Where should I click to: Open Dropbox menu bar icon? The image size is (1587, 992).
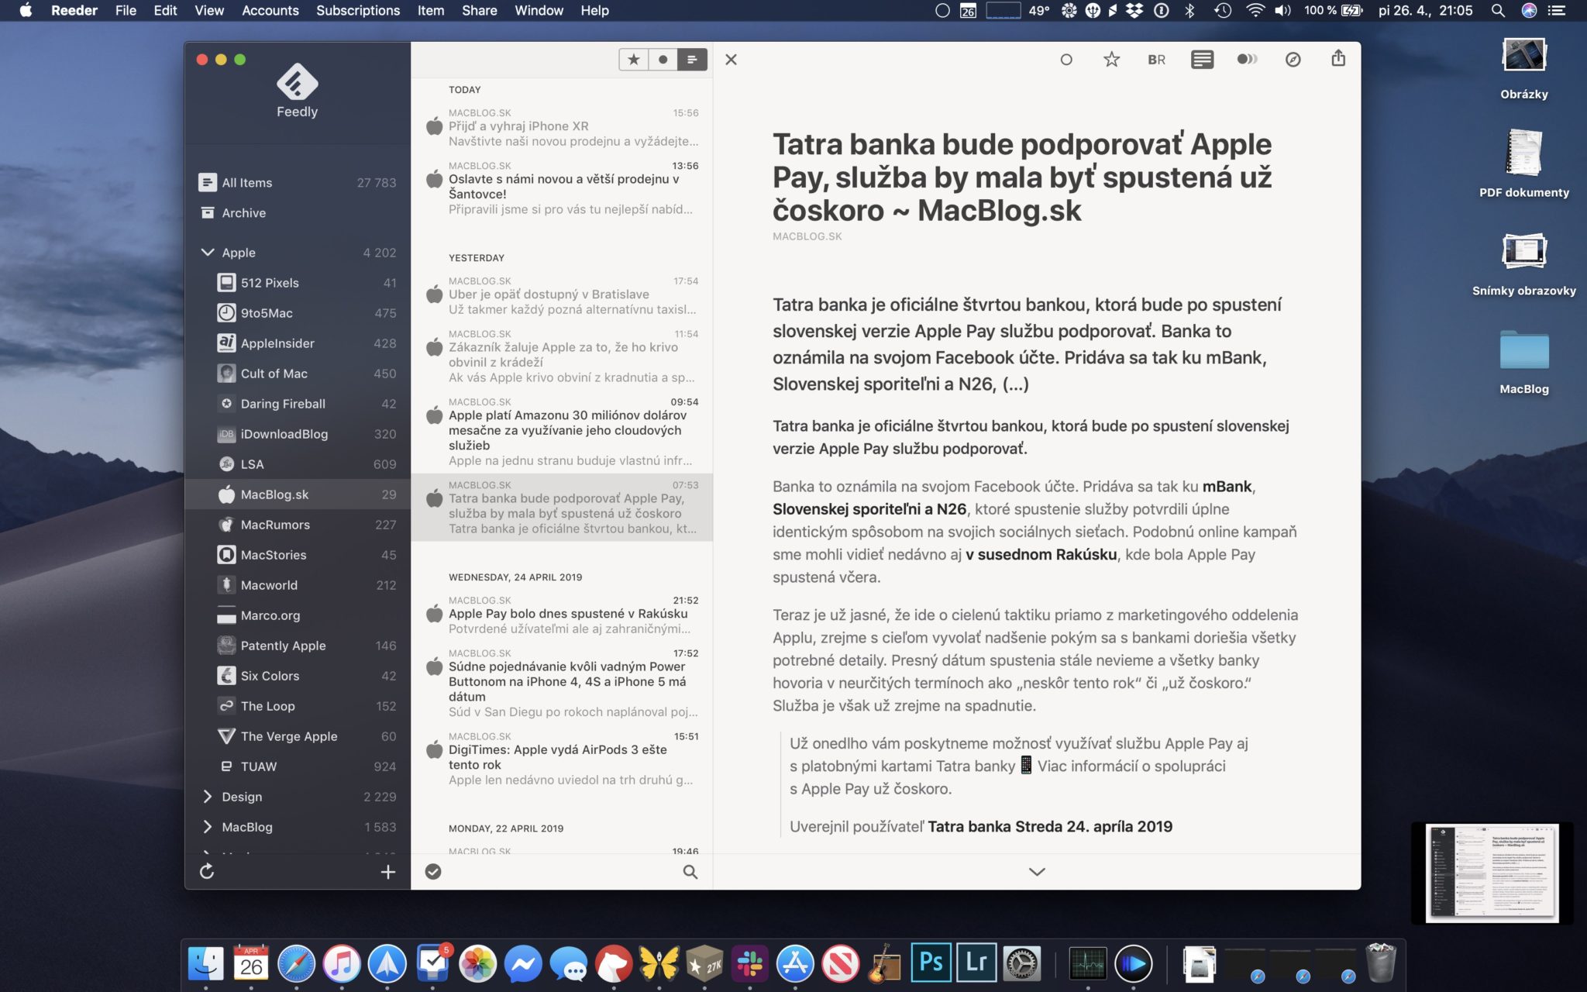1134,10
